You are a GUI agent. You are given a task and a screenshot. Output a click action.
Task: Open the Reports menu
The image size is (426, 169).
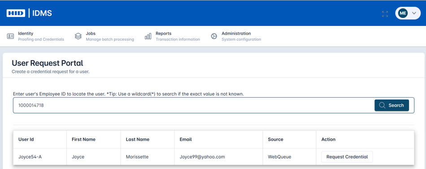[172, 36]
